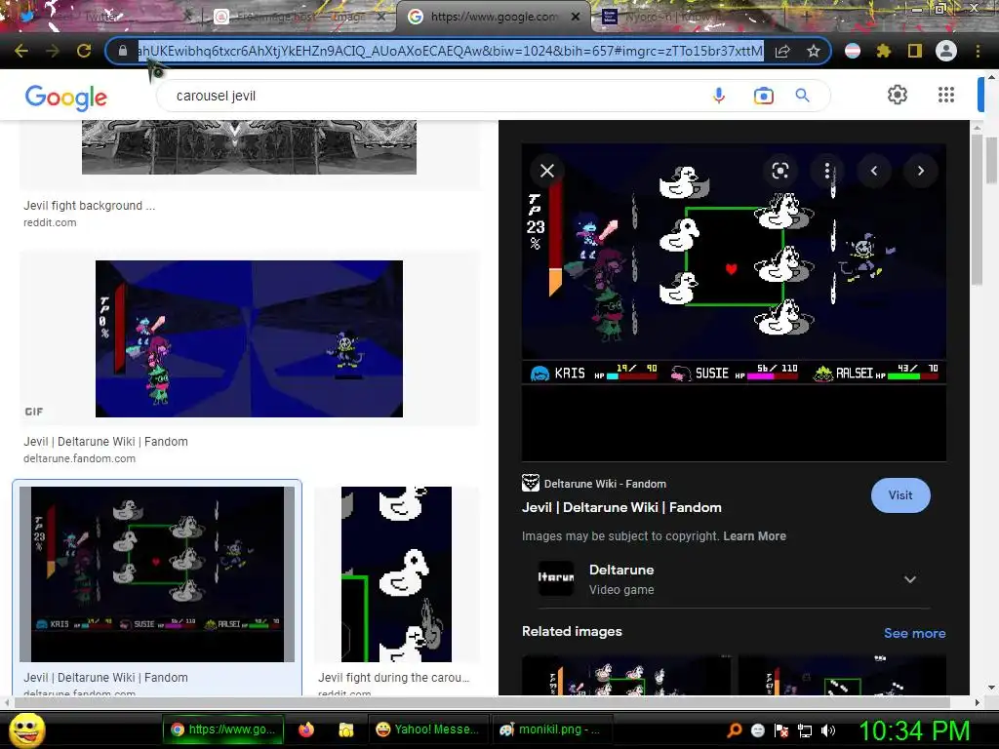Click the Visit button
Screen dimensions: 999x749
(900, 495)
